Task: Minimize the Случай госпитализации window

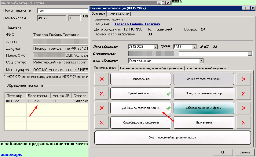Action: (x=243, y=8)
